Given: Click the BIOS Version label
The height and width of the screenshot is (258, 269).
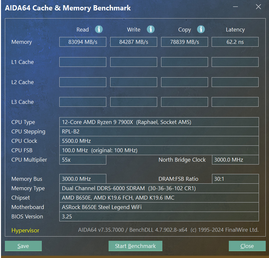Looking at the screenshot, I should 27,216.
